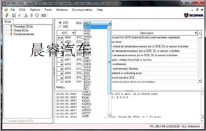The height and width of the screenshot is (131, 206).
Task: Click the floppy disk save icon
Action: [14, 15]
